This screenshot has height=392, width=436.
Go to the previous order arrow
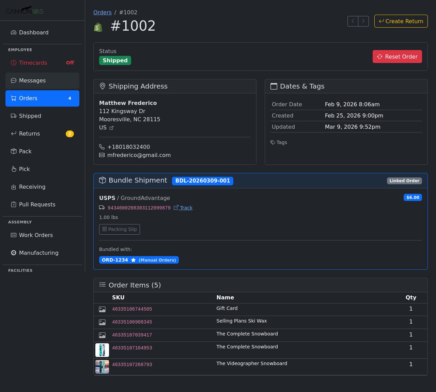[353, 21]
